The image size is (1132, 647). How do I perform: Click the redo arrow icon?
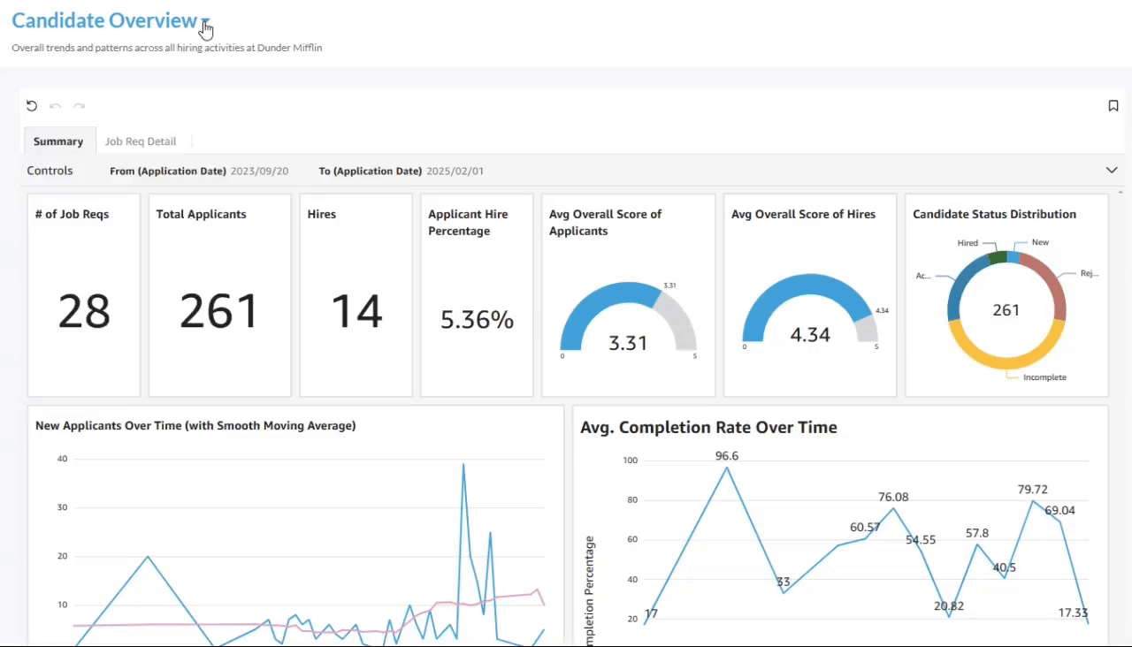[x=79, y=106]
